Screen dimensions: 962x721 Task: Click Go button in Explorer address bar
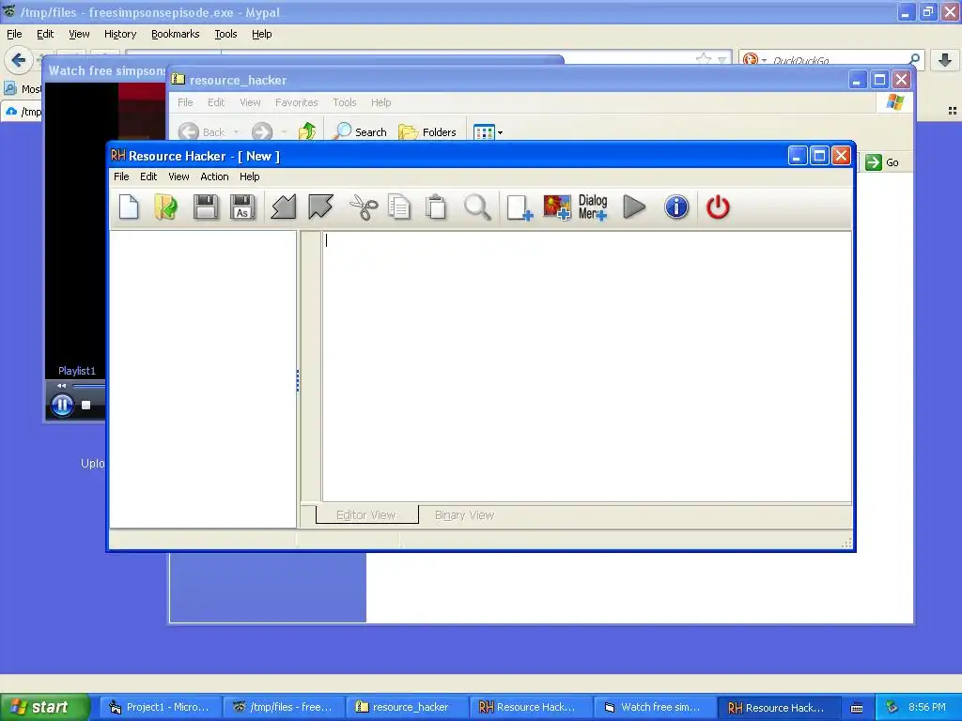coord(882,162)
